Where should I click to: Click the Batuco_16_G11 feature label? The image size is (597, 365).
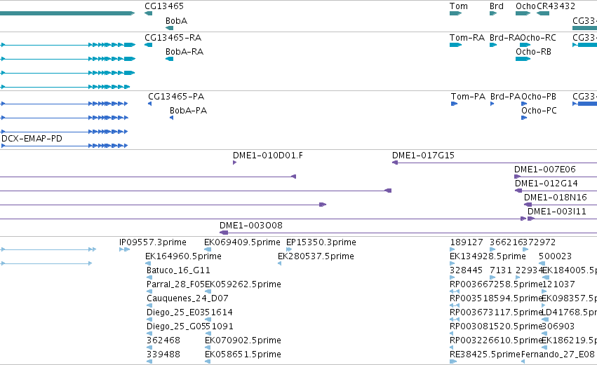coord(178,270)
